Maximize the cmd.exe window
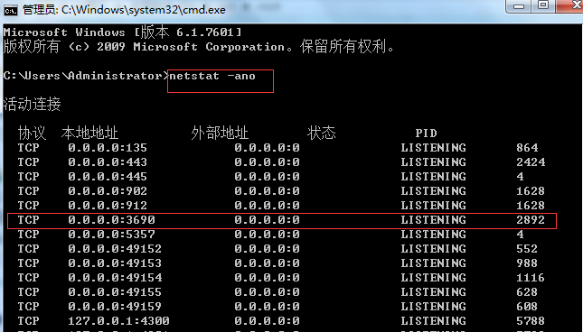The height and width of the screenshot is (332, 583). [x=543, y=5]
